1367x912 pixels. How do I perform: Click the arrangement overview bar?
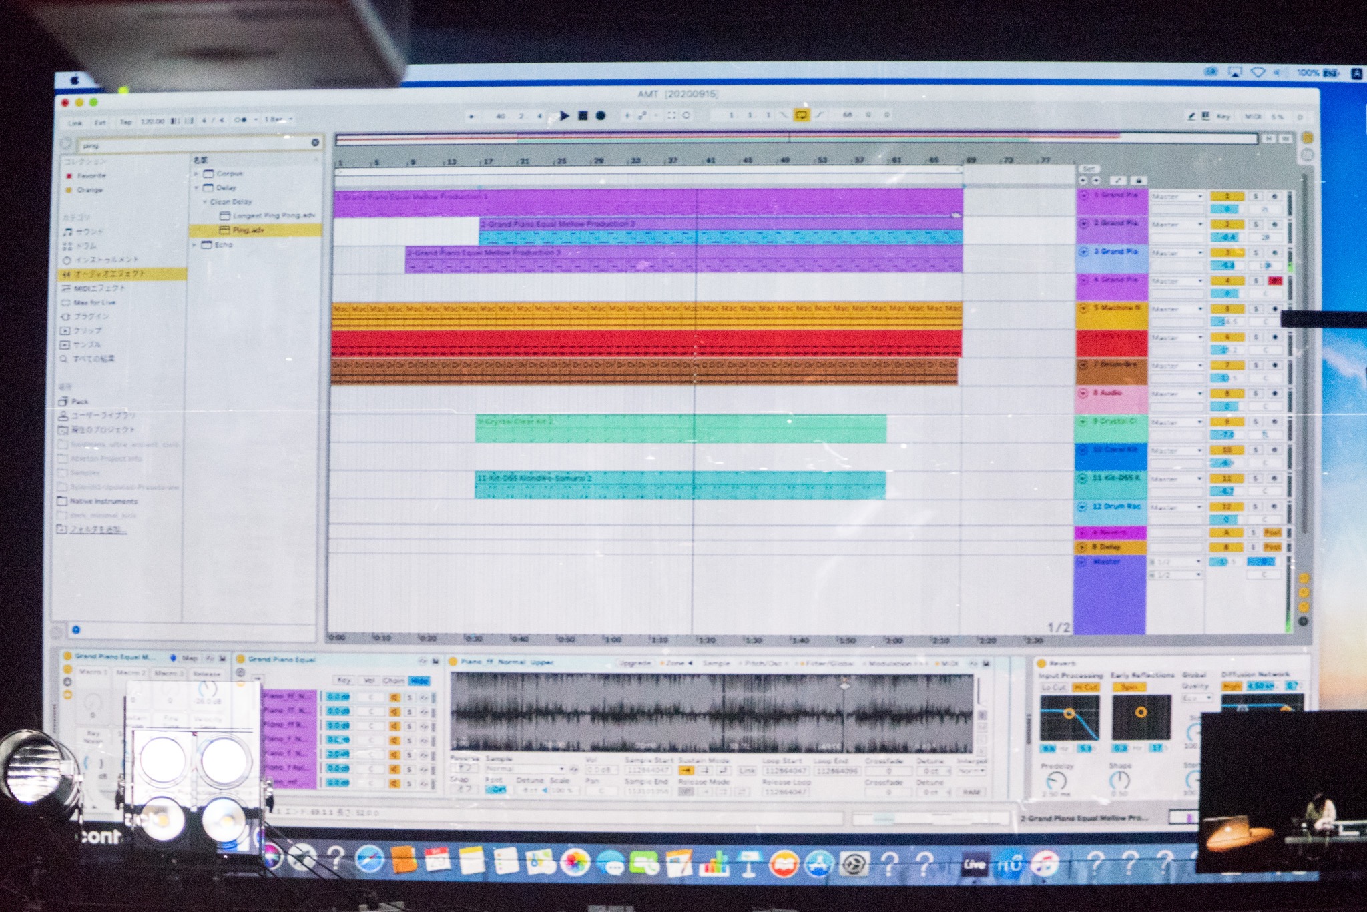click(x=796, y=139)
